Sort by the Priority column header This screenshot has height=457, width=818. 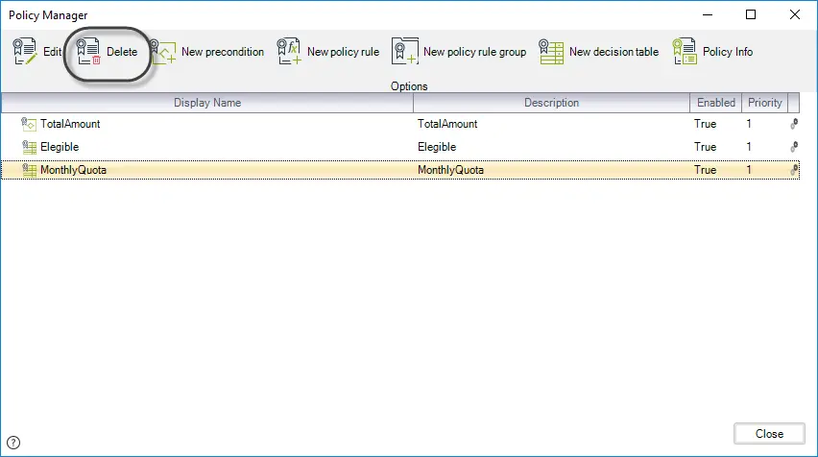pos(765,103)
